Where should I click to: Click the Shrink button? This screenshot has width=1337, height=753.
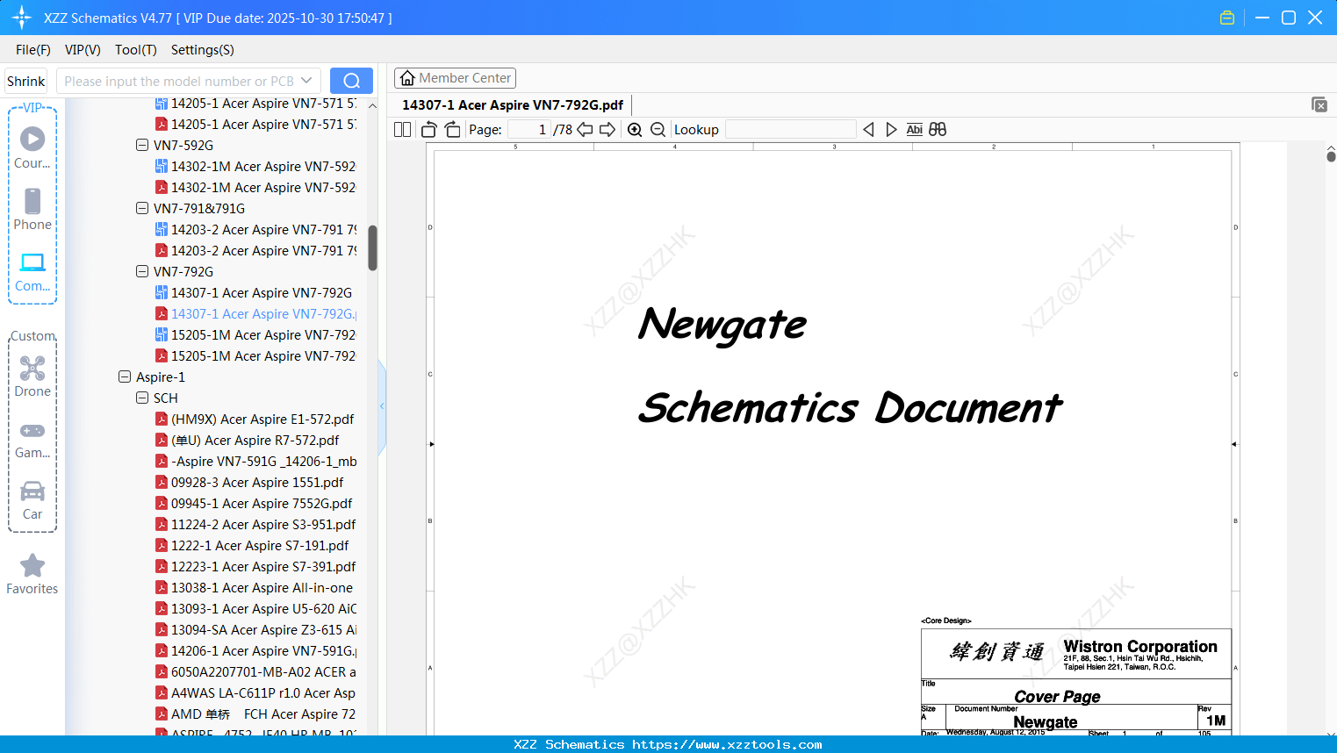[25, 81]
